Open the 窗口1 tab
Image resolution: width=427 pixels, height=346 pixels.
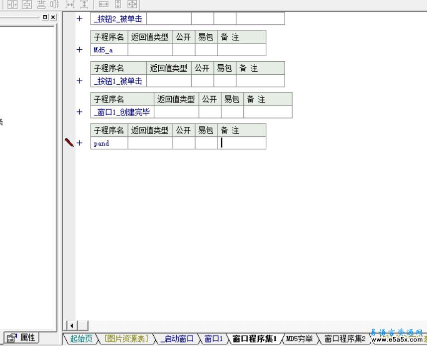point(213,339)
